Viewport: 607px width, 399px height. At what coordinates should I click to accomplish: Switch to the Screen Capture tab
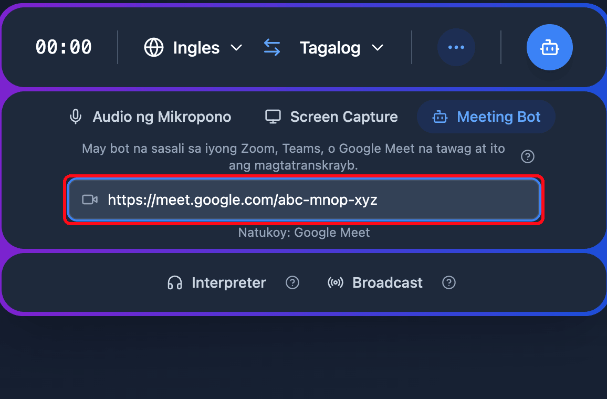pos(331,117)
